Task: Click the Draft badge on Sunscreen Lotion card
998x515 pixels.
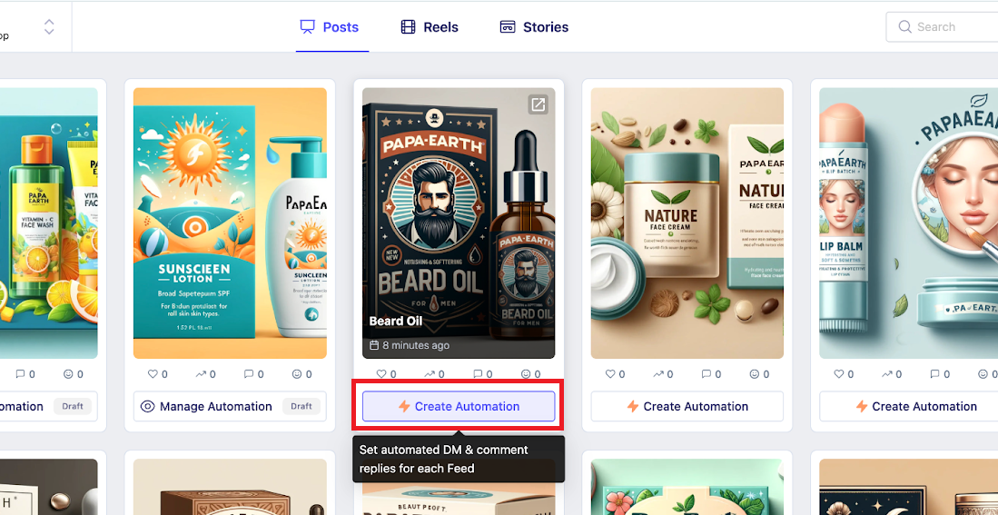Action: click(x=301, y=406)
